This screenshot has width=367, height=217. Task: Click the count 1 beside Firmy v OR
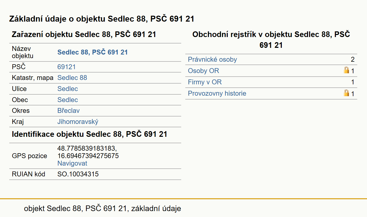[x=353, y=82]
